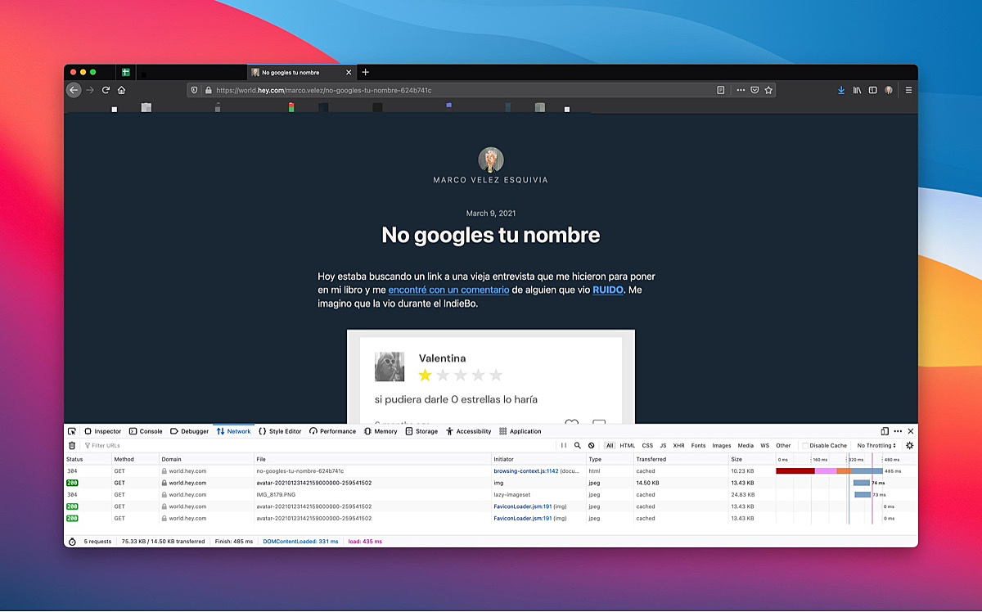Go to Firefox home page icon
Screen dimensions: 982x612
[120, 90]
